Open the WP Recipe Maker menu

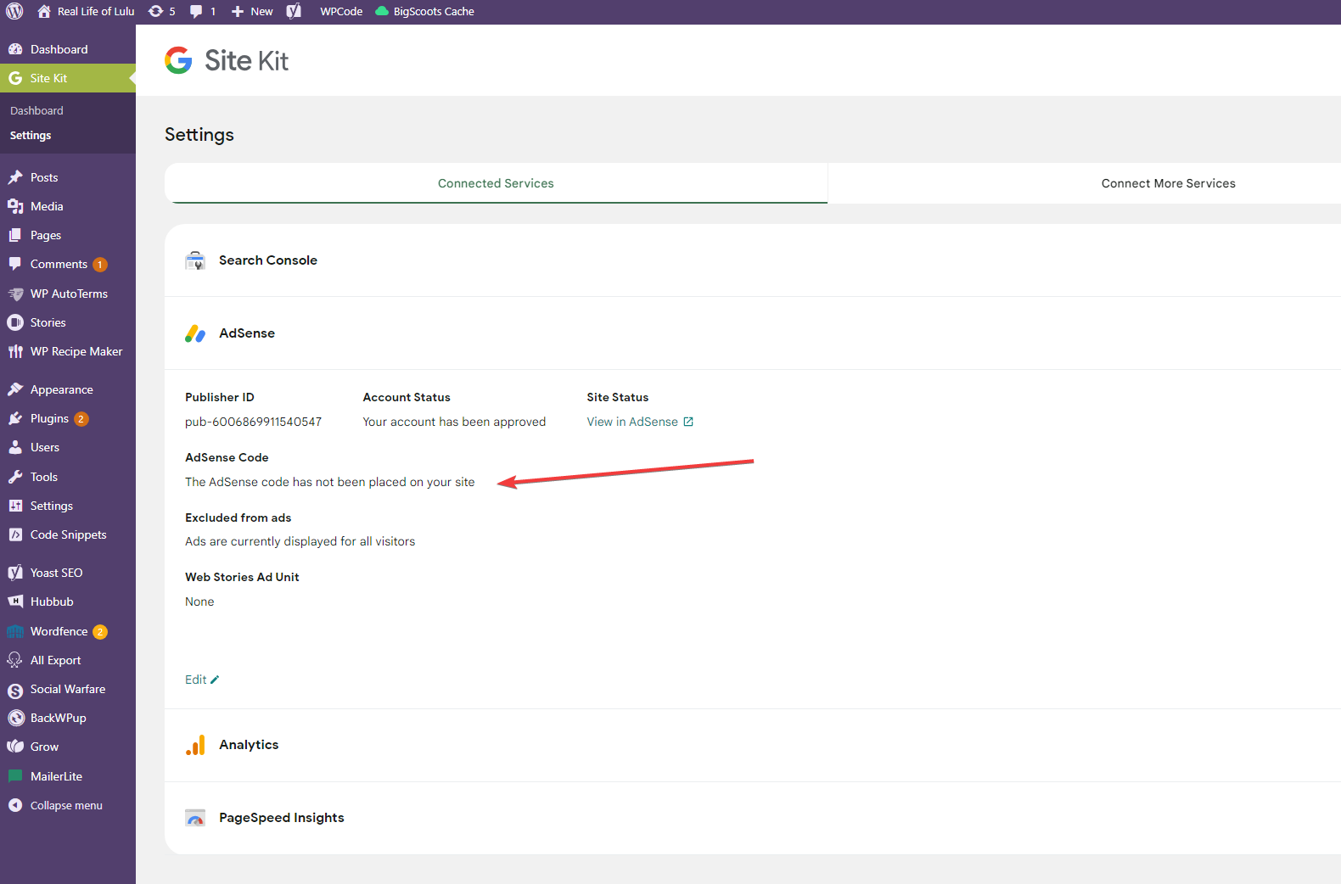pyautogui.click(x=76, y=351)
